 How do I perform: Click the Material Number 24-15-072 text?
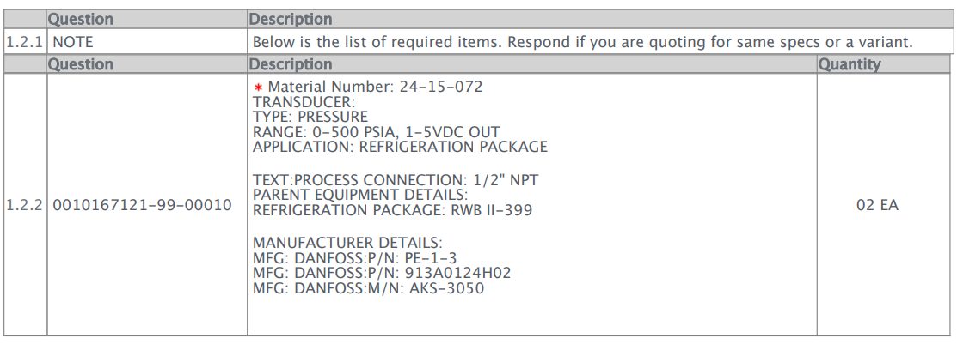coord(375,87)
